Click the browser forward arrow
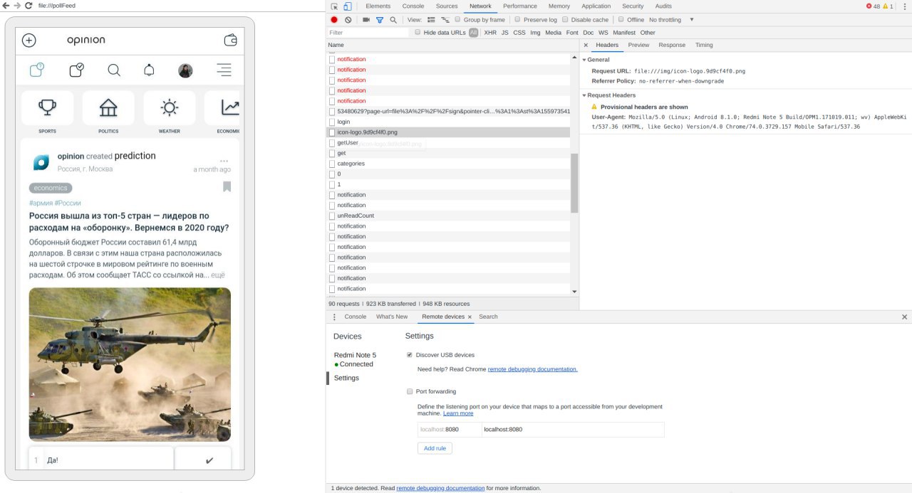912x493 pixels. tap(16, 5)
